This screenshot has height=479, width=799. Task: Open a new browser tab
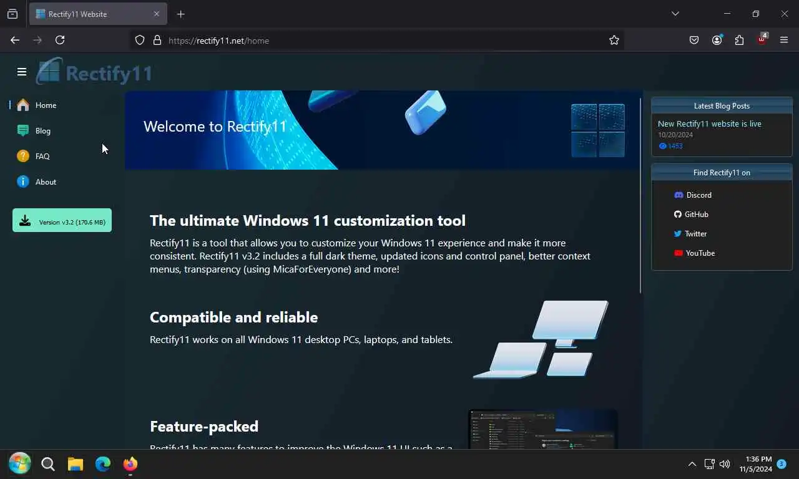(x=180, y=14)
